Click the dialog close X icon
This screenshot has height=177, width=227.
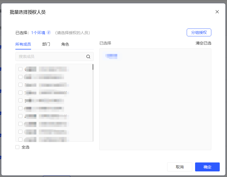217,12
